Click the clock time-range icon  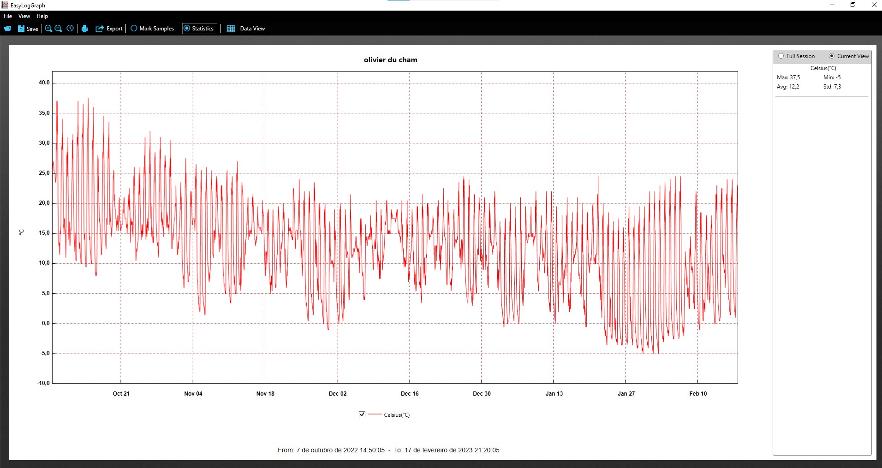(x=70, y=29)
